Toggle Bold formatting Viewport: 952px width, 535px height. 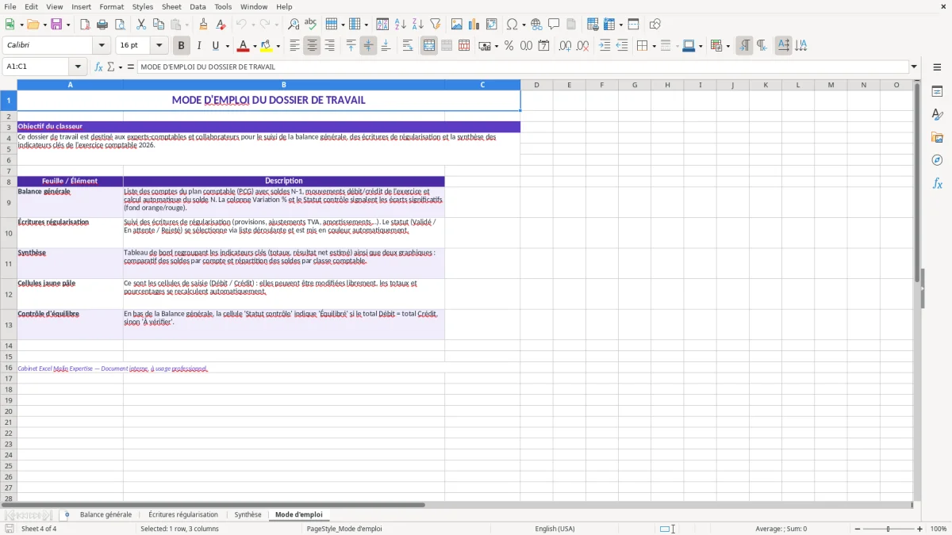pyautogui.click(x=182, y=46)
